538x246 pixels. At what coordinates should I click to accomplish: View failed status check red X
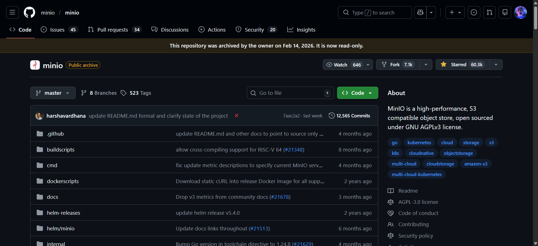coord(236,116)
